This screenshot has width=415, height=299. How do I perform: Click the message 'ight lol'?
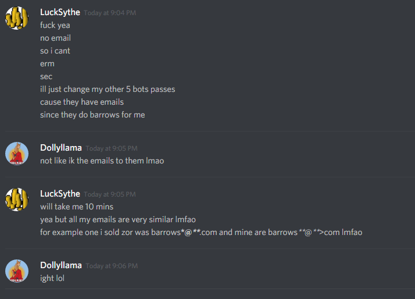pos(52,278)
